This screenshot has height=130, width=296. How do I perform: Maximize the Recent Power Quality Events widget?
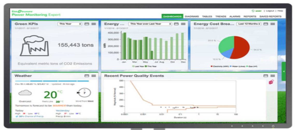(x=266, y=76)
